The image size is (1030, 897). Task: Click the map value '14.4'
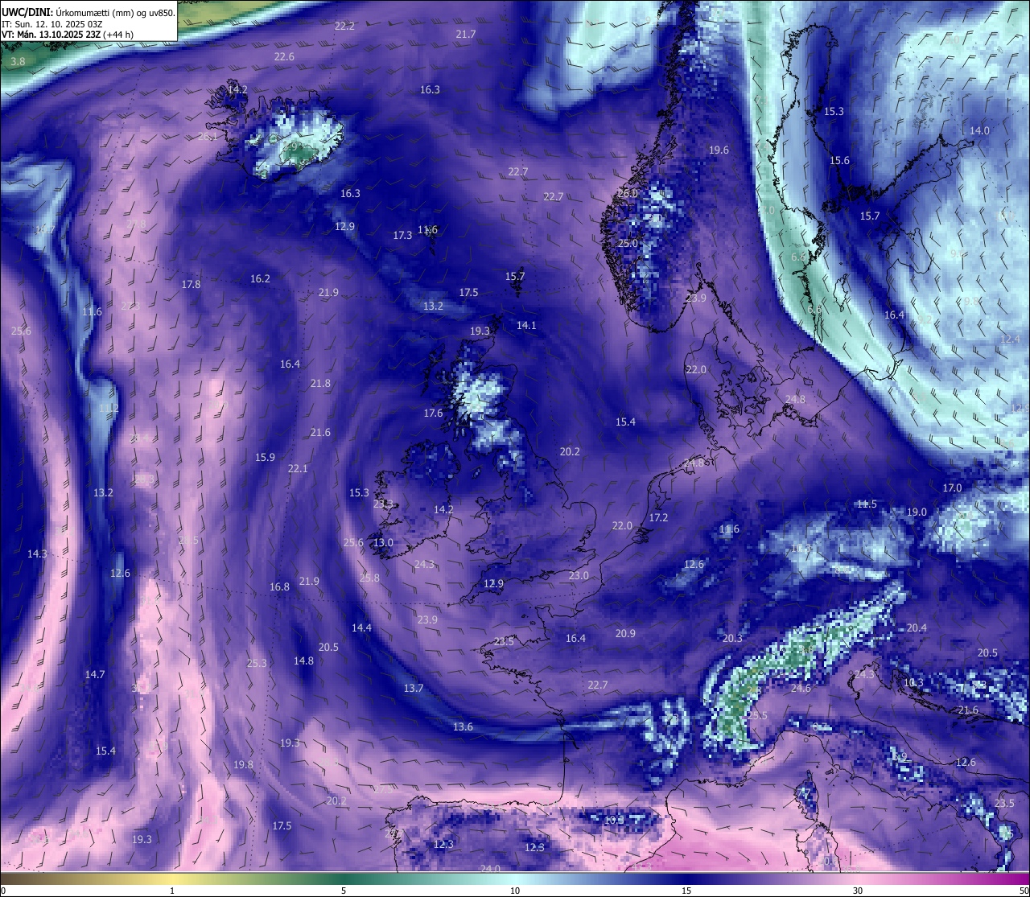(361, 627)
